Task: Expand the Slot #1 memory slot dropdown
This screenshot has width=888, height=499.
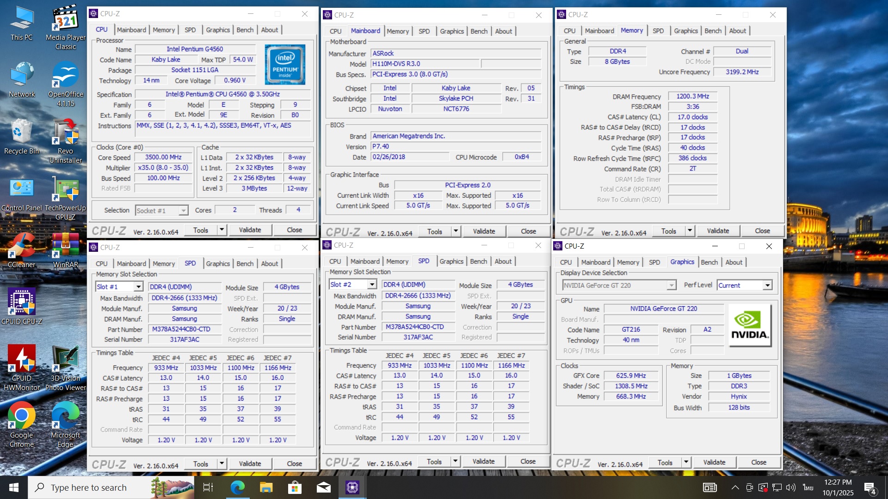Action: coord(138,287)
